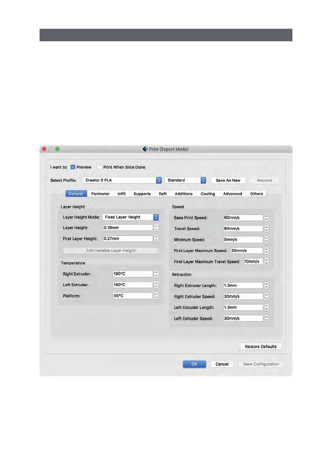Switch to the Perimeter tab
The width and height of the screenshot is (332, 451).
click(100, 194)
